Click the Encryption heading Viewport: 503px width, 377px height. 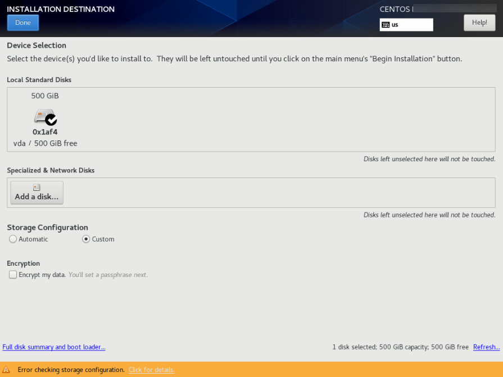[24, 264]
